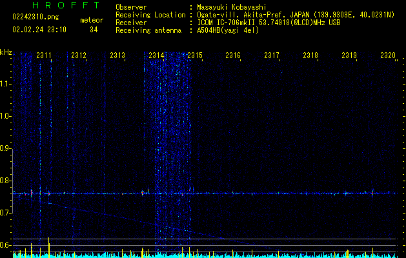Click the ICOM IC-706mkII receiver value
Image resolution: width=406 pixels, height=258 pixels.
[x=269, y=23]
